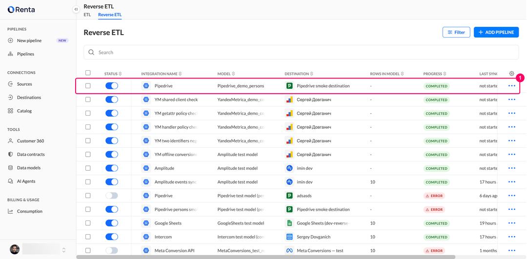Open more options for Google Sheets row
The image size is (527, 259).
(512, 223)
